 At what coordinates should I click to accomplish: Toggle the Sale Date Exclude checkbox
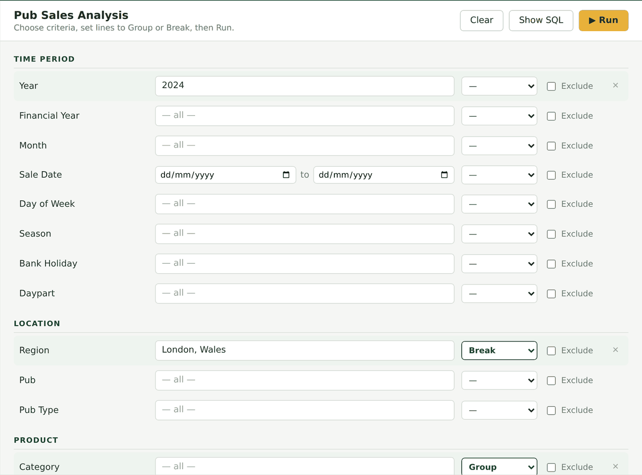[x=551, y=175]
